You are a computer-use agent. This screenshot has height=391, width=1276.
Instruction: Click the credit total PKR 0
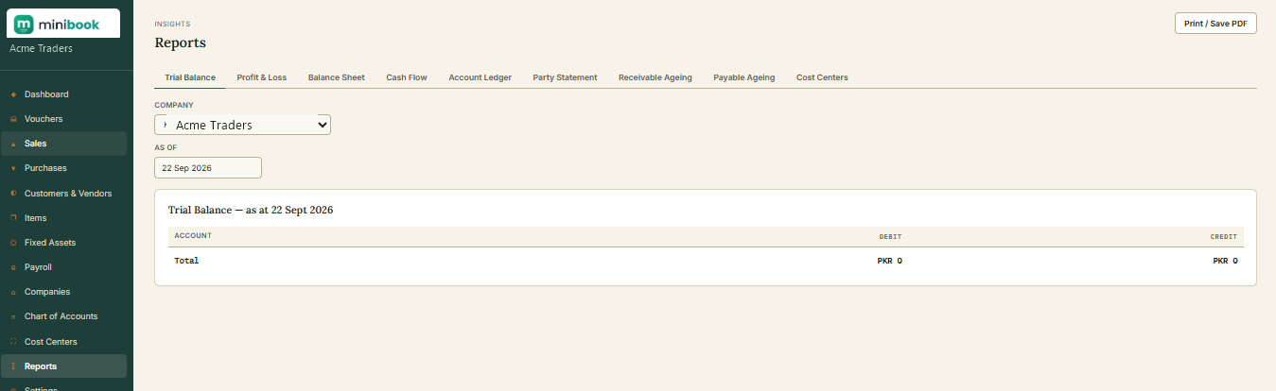[1226, 261]
